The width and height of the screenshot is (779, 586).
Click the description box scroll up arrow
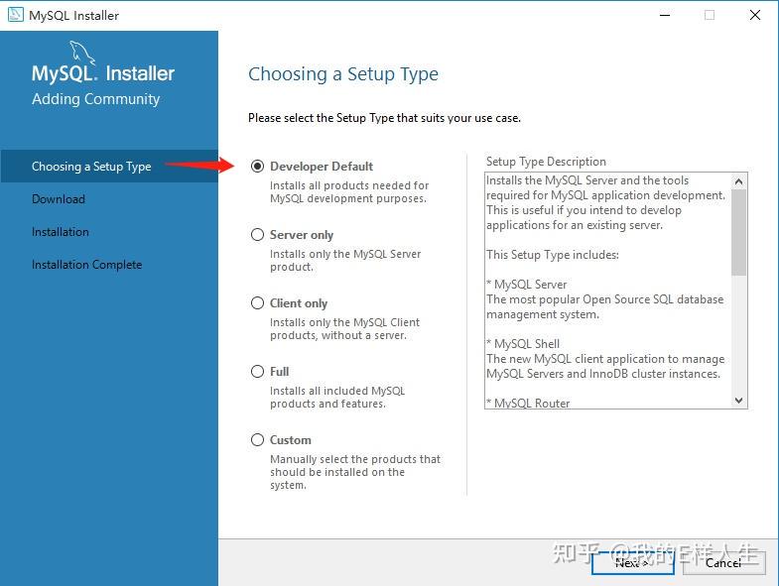[x=738, y=181]
